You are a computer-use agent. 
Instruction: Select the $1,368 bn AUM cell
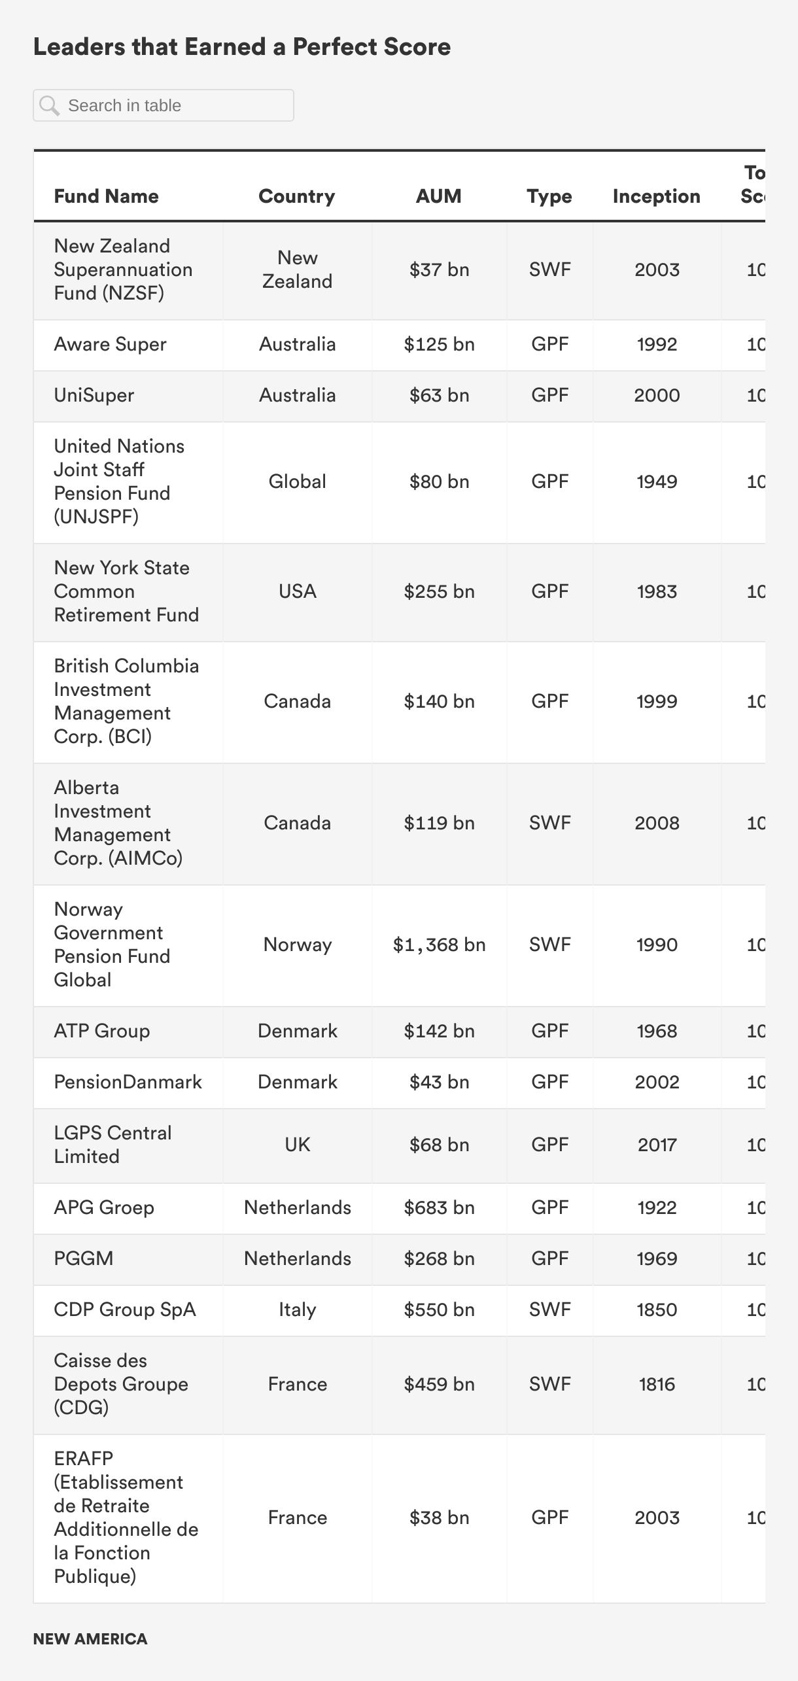click(439, 945)
